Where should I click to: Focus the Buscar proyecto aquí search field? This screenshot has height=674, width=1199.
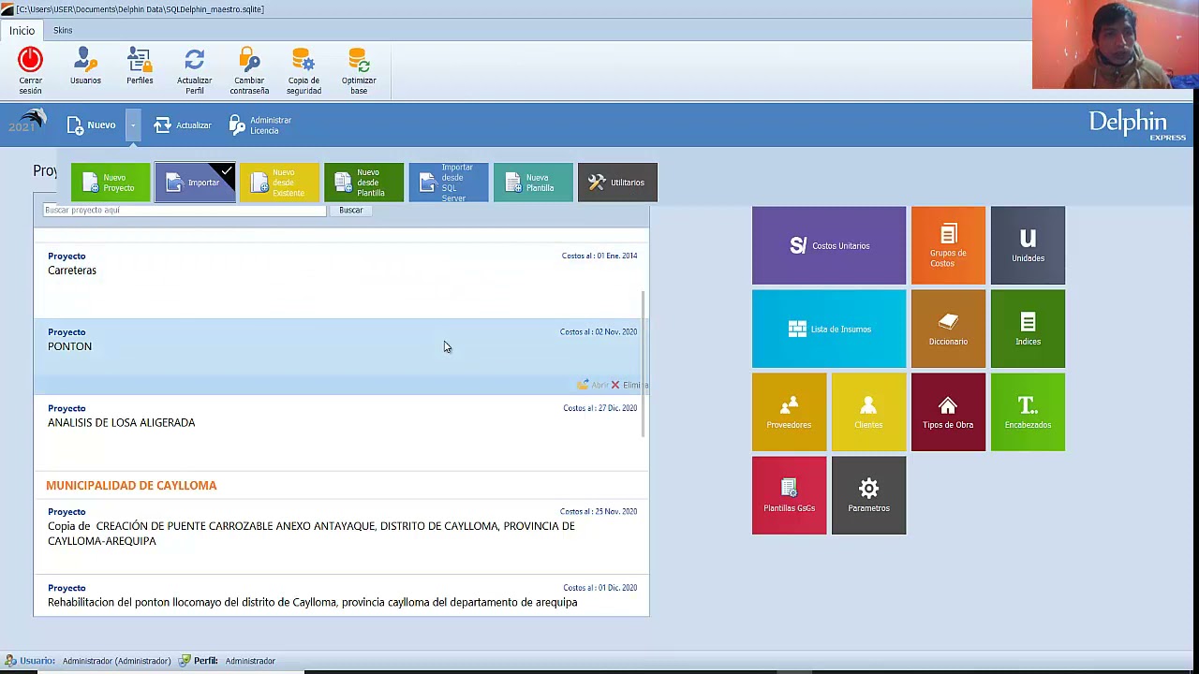185,210
